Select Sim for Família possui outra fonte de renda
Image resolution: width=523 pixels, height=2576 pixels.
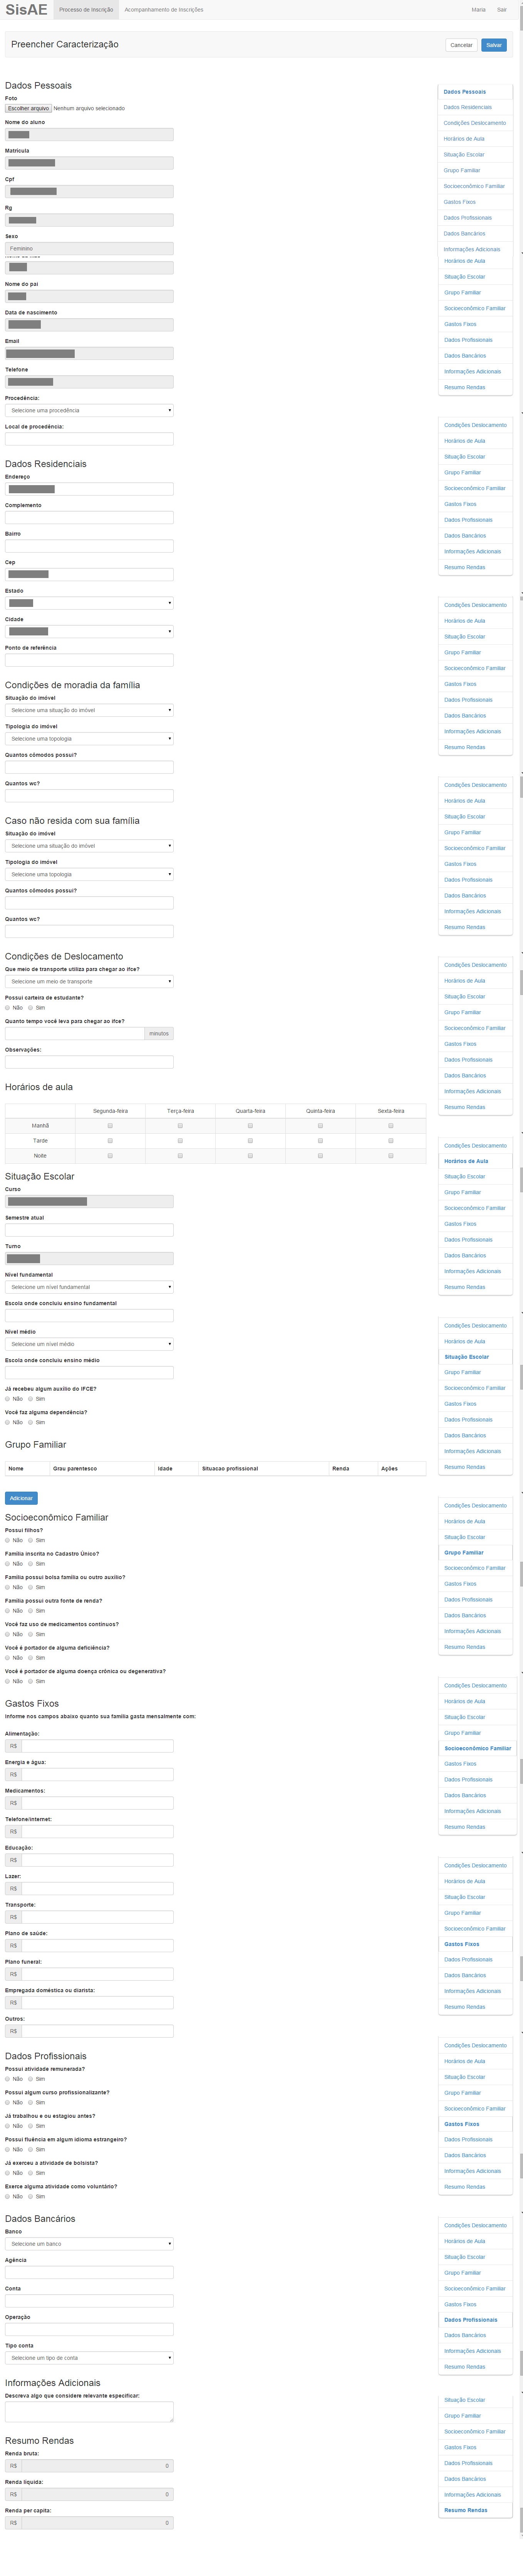click(x=31, y=1611)
